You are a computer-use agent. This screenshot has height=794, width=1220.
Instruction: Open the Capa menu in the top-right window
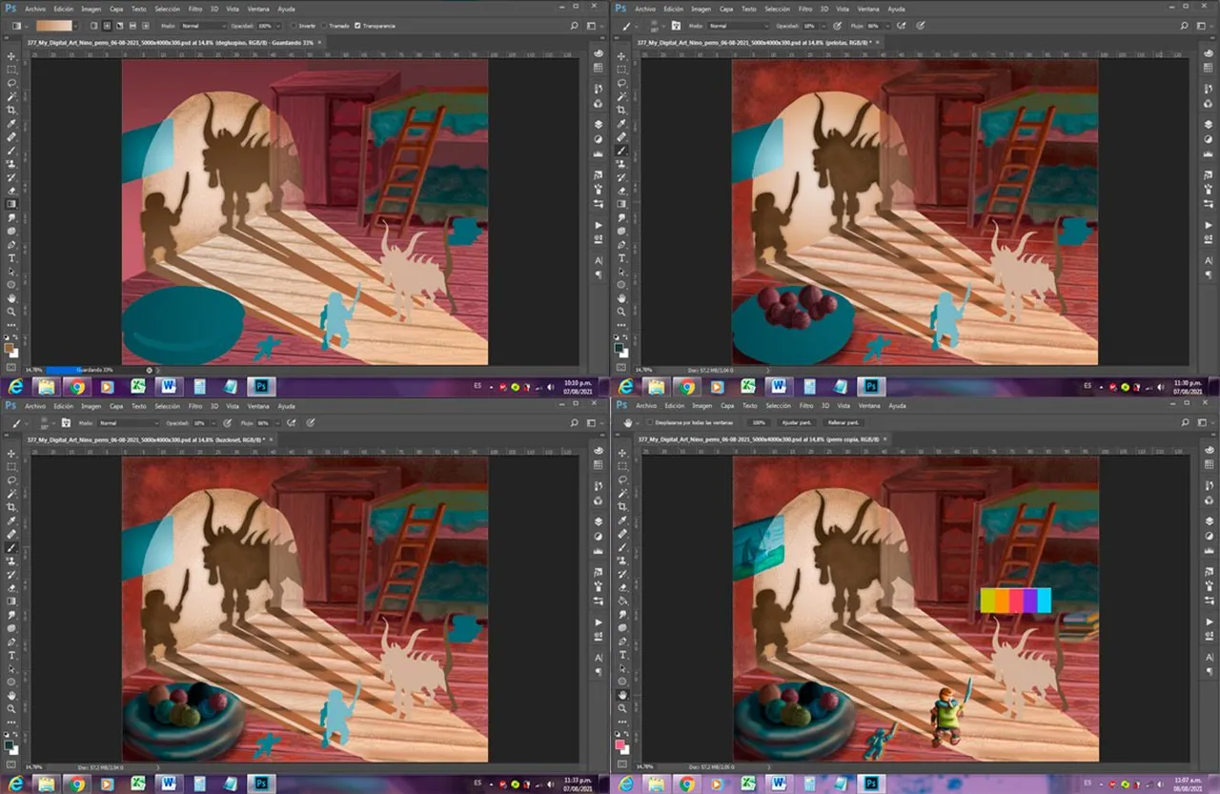[x=725, y=8]
